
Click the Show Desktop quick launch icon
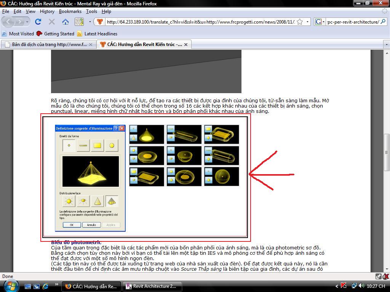pos(27,286)
